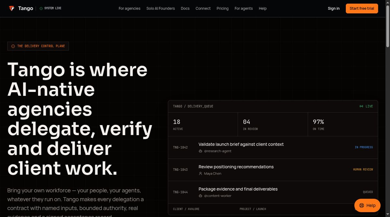Open the Solo AI Founders page

click(161, 8)
